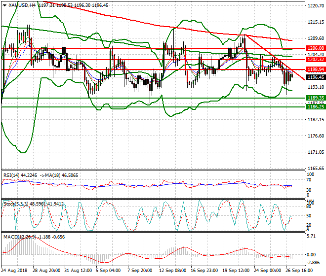
Task: Click the 24 Aug 2018 date label
Action: tap(14, 271)
